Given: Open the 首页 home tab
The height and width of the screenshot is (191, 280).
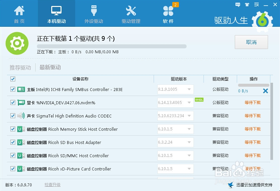Looking at the screenshot, I should point(19,14).
